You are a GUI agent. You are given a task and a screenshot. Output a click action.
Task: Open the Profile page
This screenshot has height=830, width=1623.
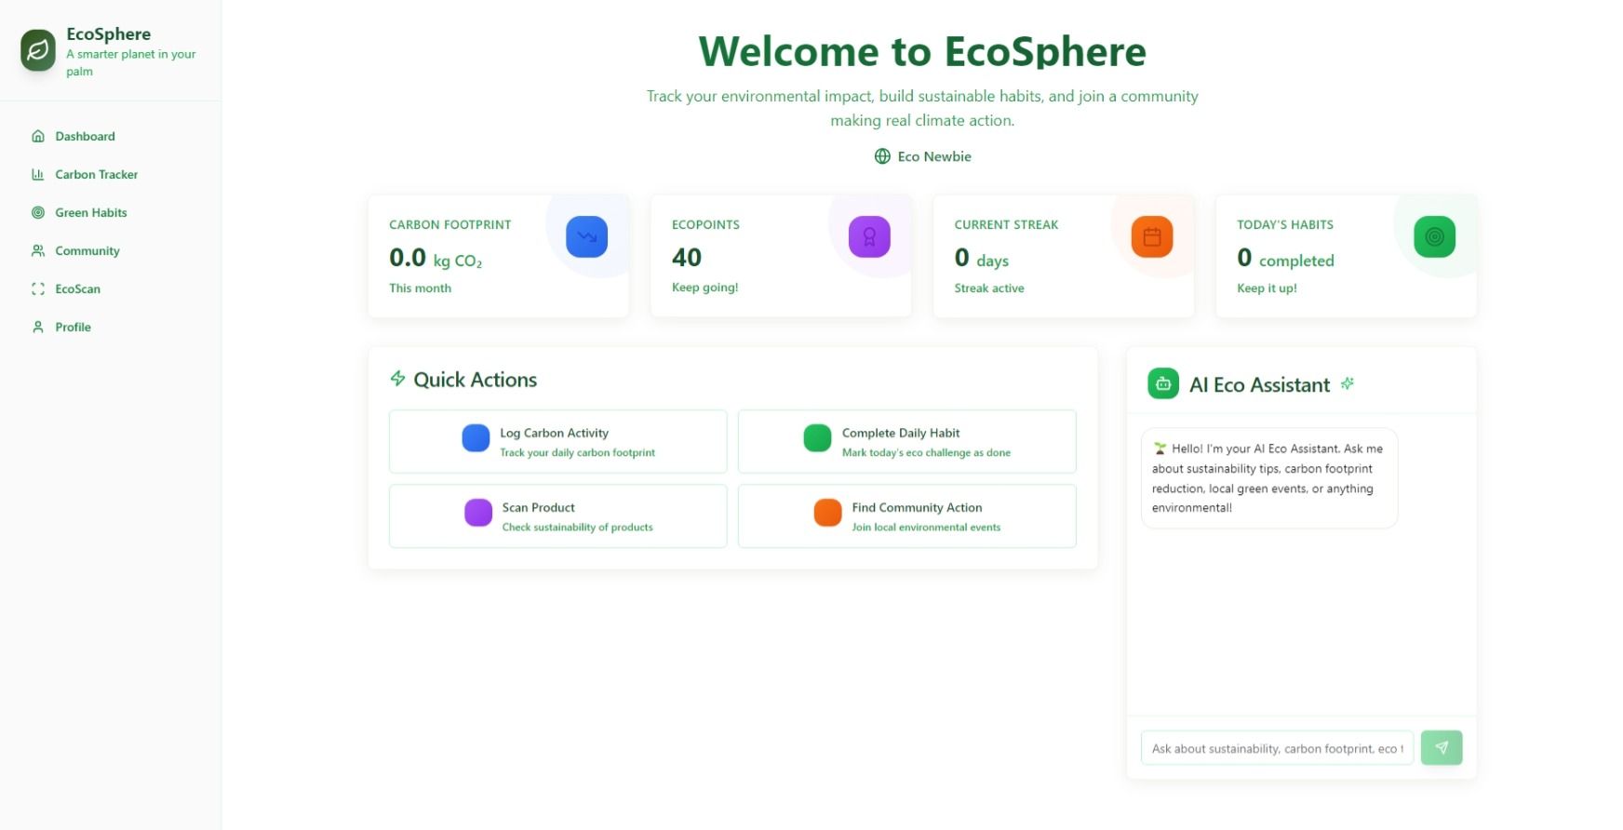tap(111, 327)
